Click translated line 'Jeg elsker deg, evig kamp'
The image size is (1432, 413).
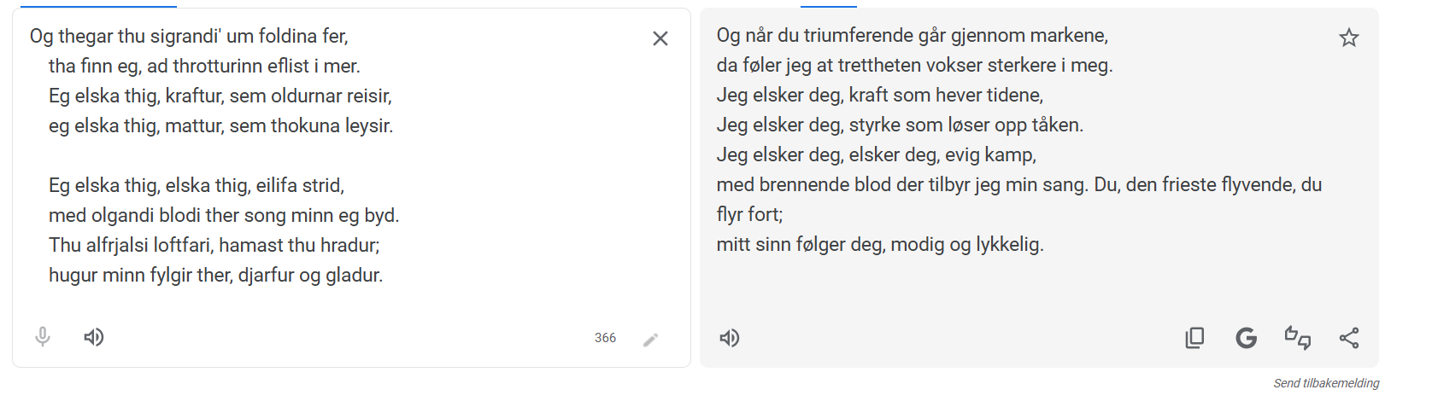coord(876,154)
